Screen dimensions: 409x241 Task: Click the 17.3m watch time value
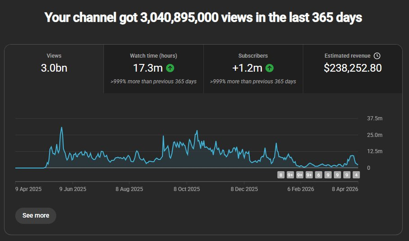point(148,68)
